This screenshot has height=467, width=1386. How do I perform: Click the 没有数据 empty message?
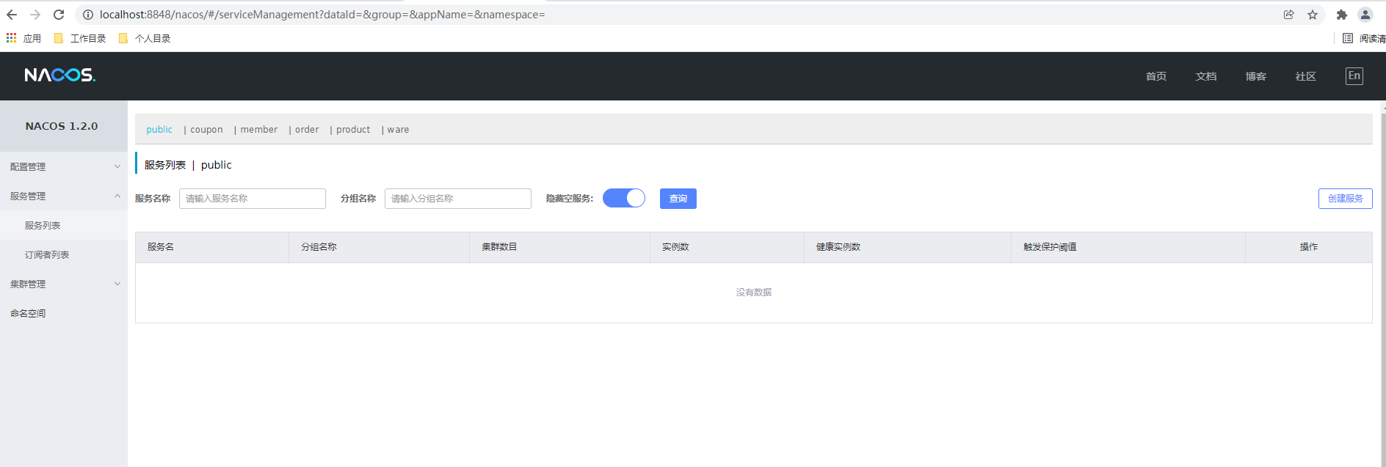[754, 293]
